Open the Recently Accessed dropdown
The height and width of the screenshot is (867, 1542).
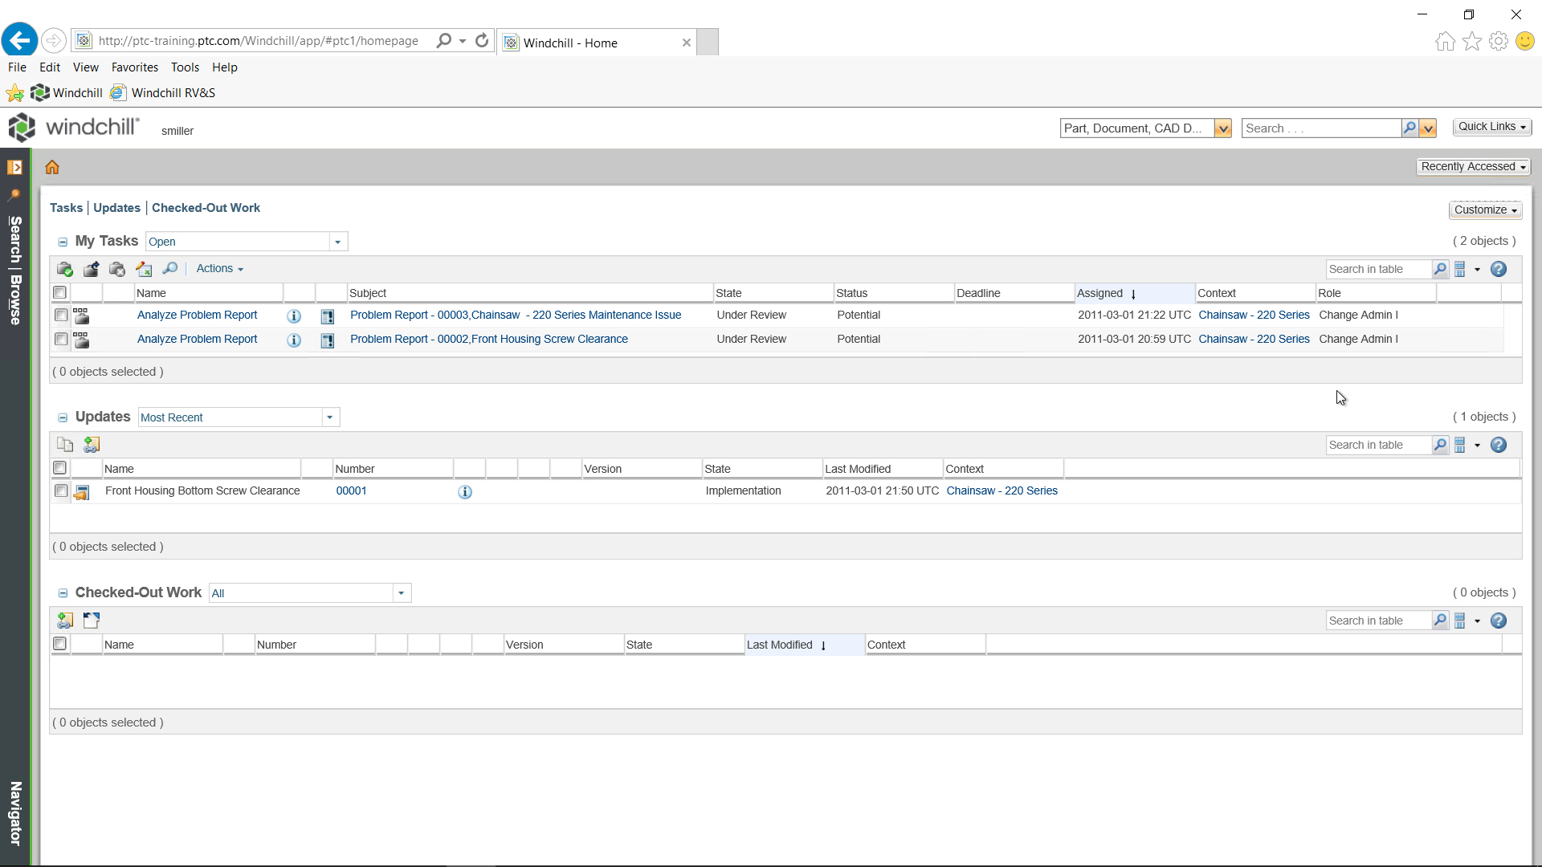point(1474,167)
